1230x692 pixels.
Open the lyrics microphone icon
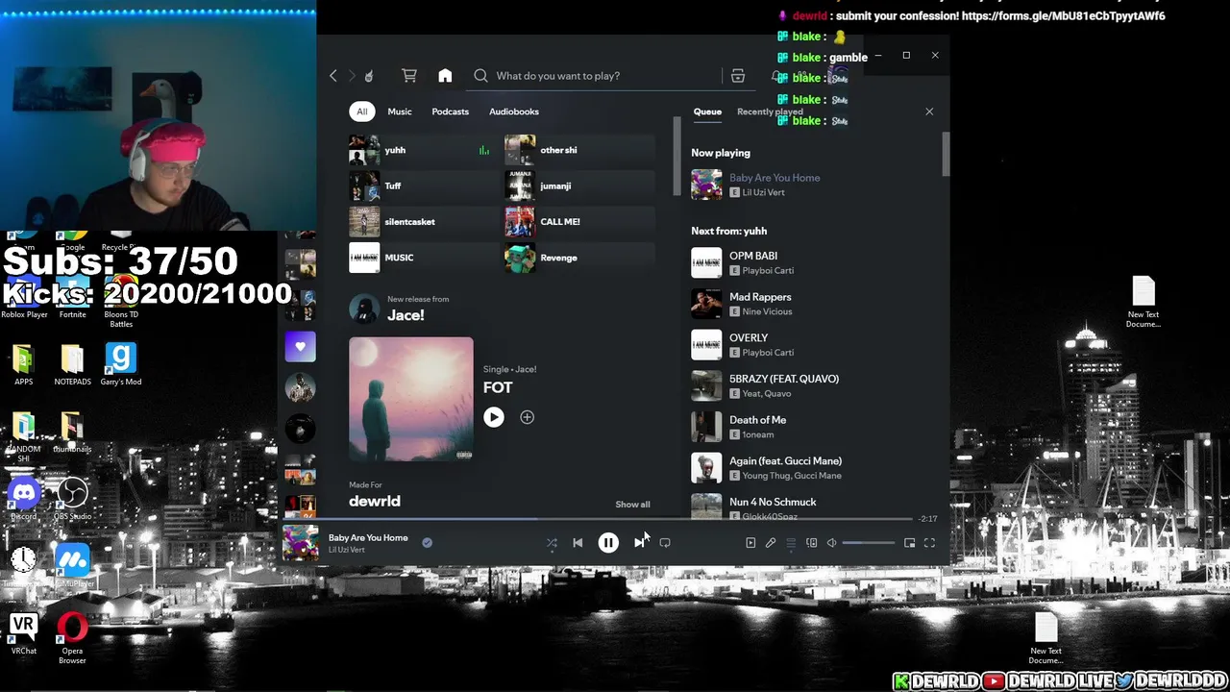click(x=771, y=543)
